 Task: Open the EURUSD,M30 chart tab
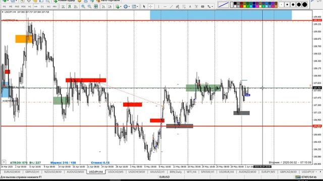[x=12, y=172]
